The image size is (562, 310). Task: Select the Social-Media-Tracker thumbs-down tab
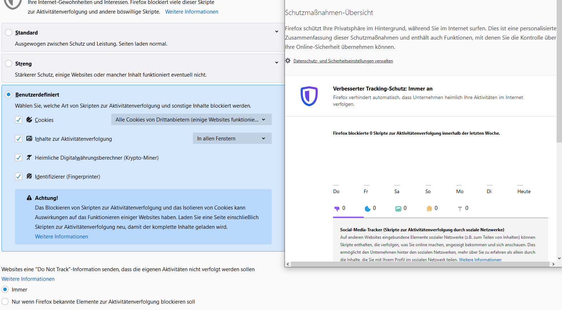[x=339, y=208]
